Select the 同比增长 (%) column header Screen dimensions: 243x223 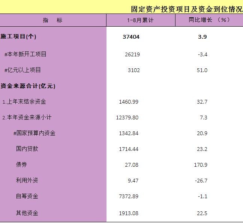click(x=209, y=20)
